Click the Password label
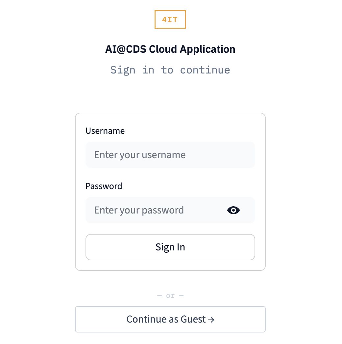Viewport: 342px width, 344px height. click(x=104, y=186)
